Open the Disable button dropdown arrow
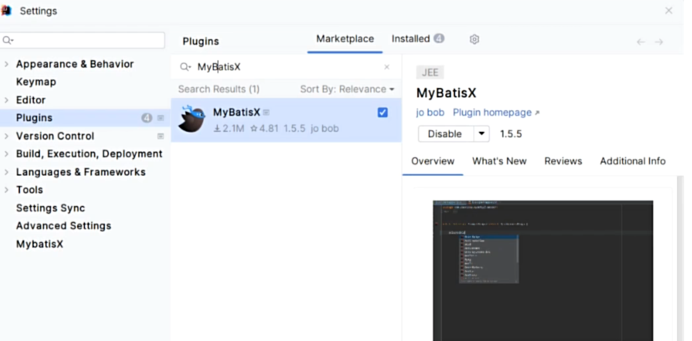Viewport: 692px width, 341px height. coord(481,134)
